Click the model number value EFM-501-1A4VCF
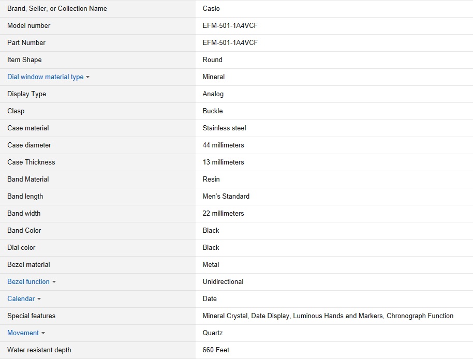This screenshot has width=473, height=359. point(230,26)
